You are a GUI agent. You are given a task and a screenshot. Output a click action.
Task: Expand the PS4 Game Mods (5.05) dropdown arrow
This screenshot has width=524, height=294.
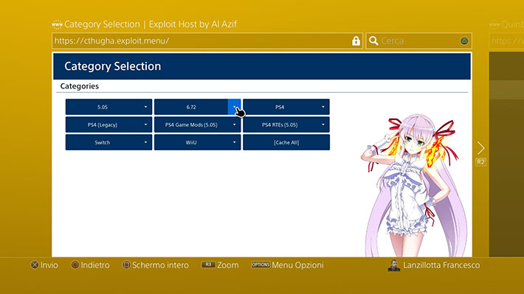(x=234, y=125)
